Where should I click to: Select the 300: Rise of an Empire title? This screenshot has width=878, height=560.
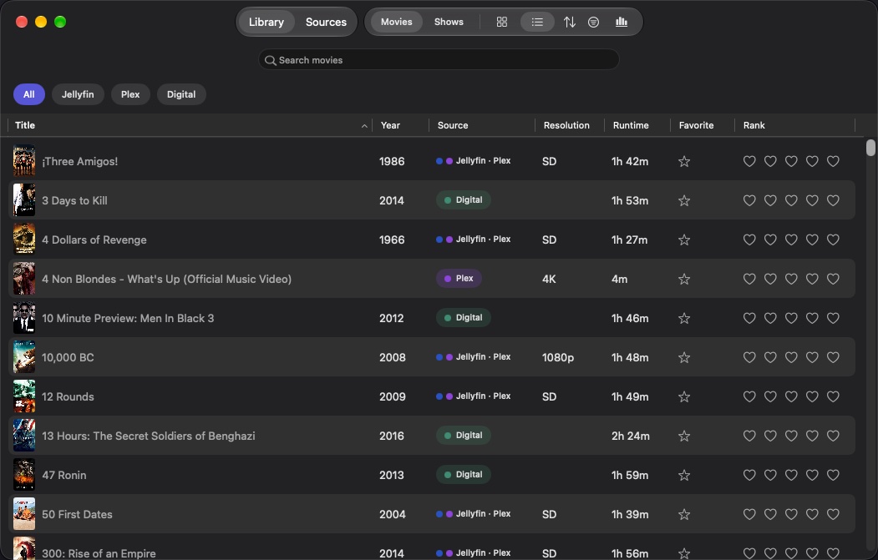tap(99, 553)
